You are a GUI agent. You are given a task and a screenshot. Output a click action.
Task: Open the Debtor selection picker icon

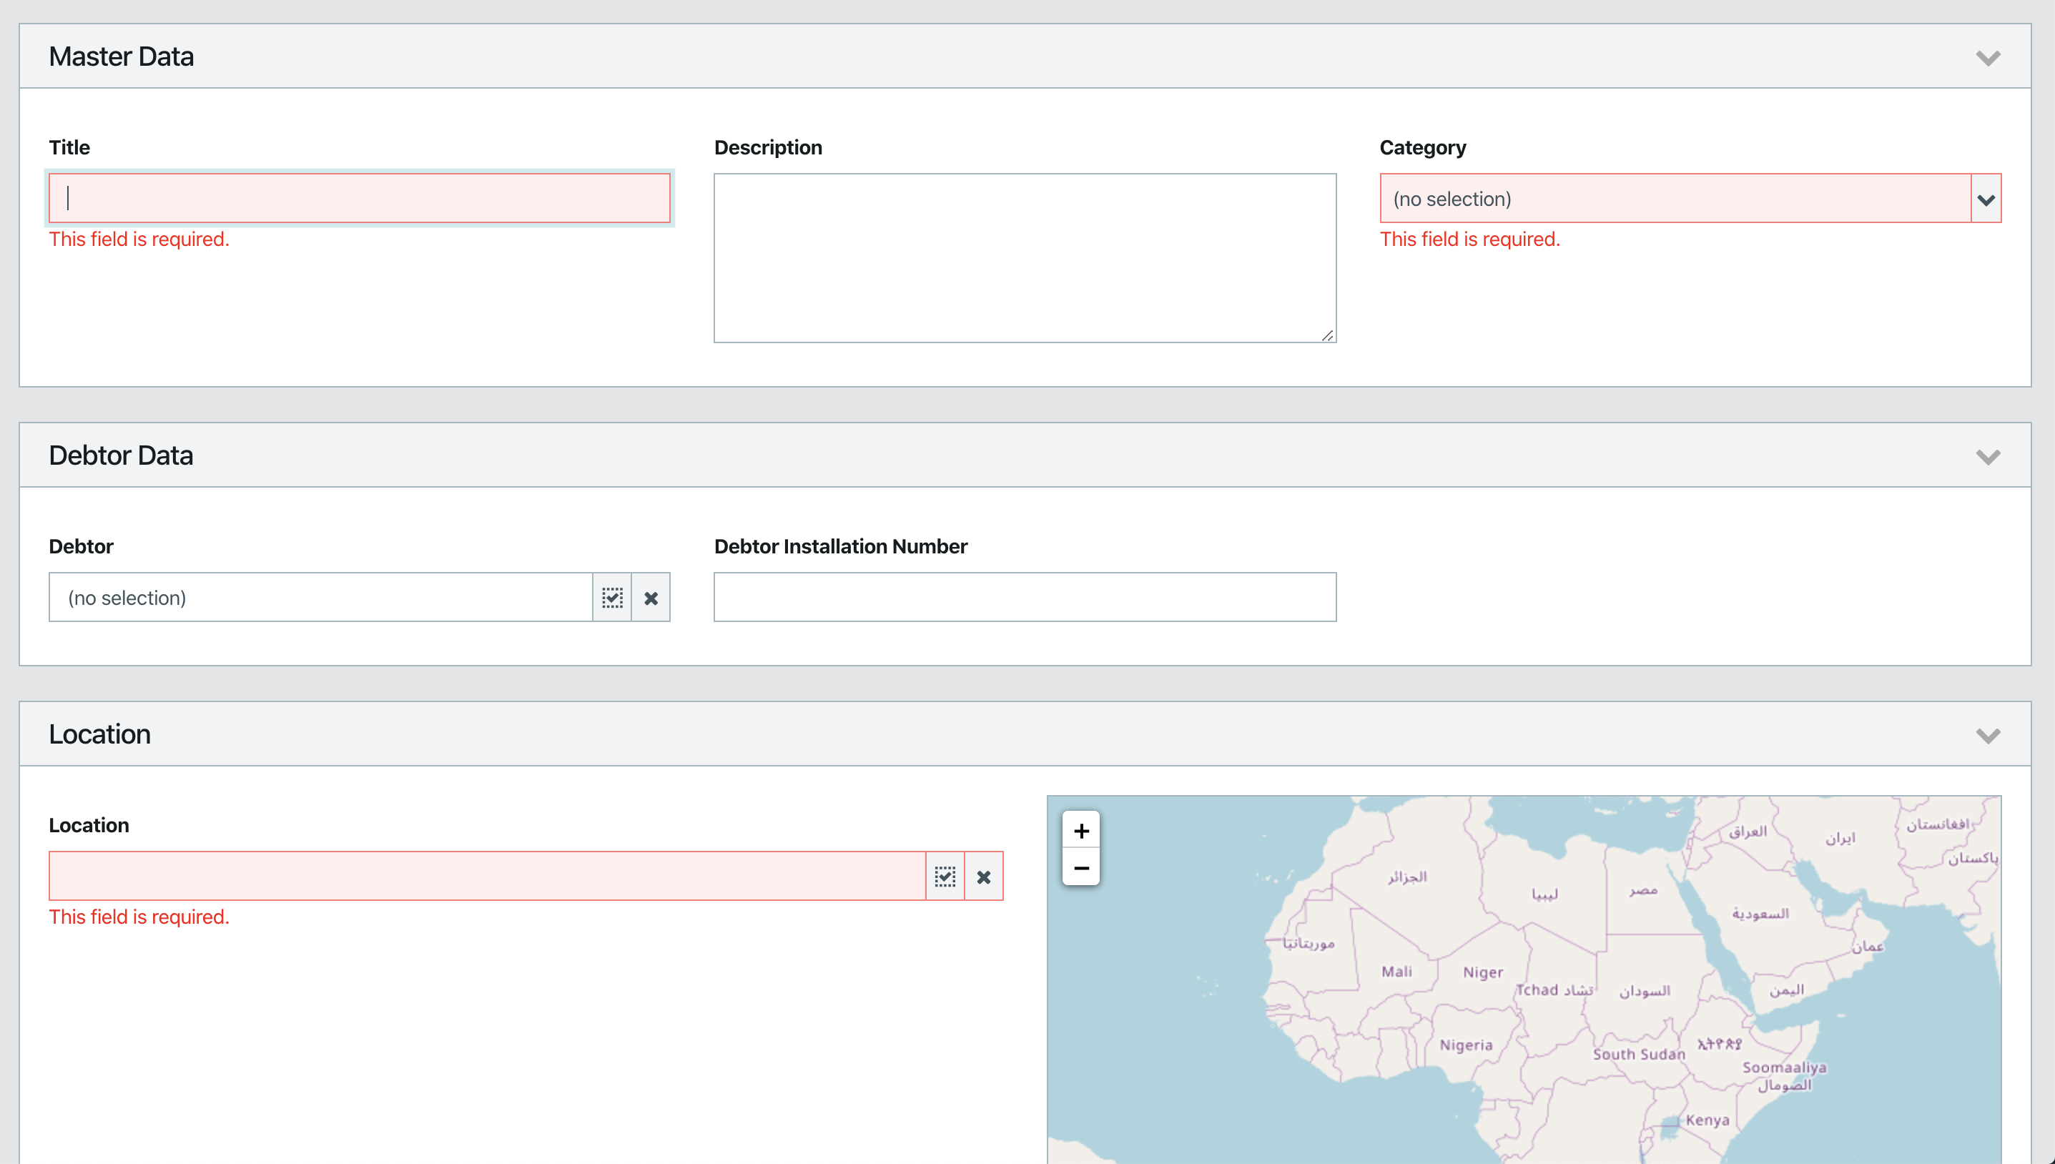tap(612, 597)
